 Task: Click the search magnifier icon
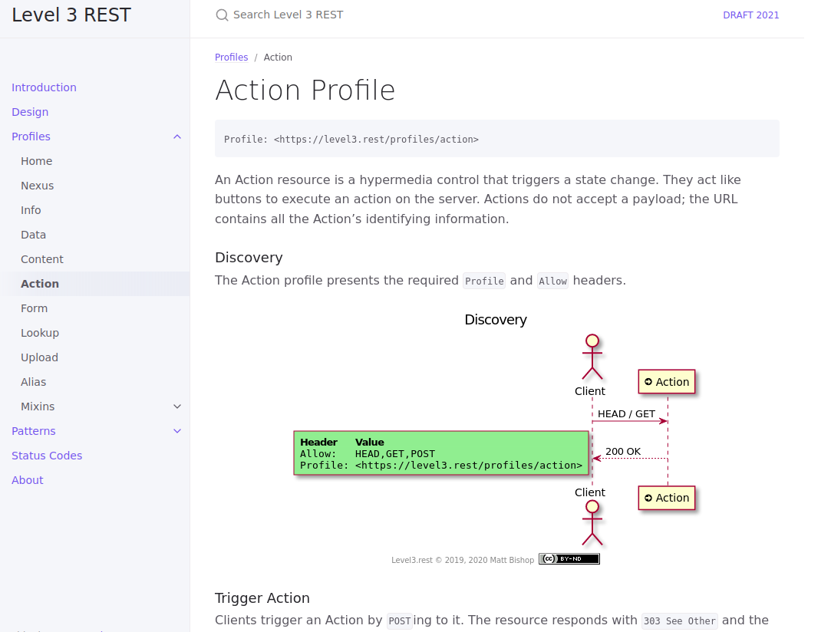point(222,15)
